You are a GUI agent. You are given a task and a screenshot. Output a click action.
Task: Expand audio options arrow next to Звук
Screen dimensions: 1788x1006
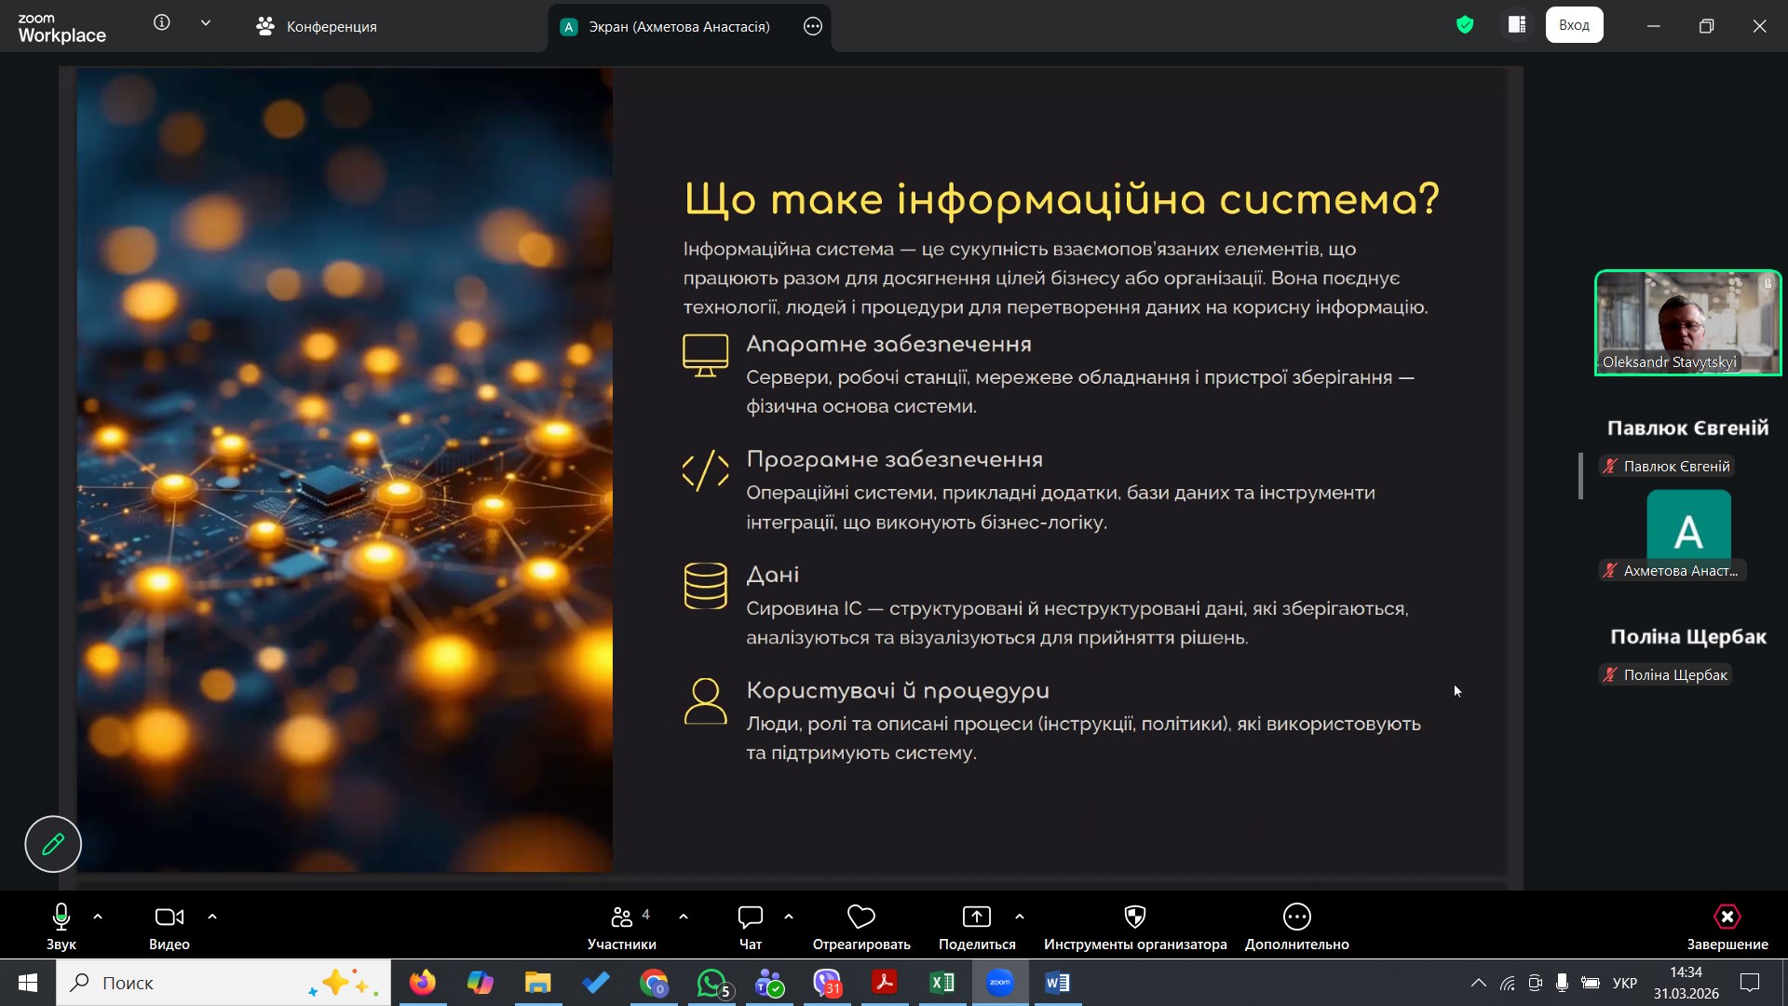98,917
